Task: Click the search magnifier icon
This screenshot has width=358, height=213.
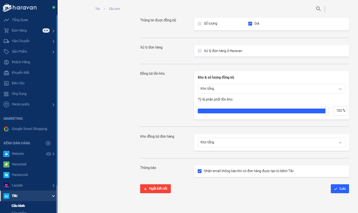Action: 318,9
